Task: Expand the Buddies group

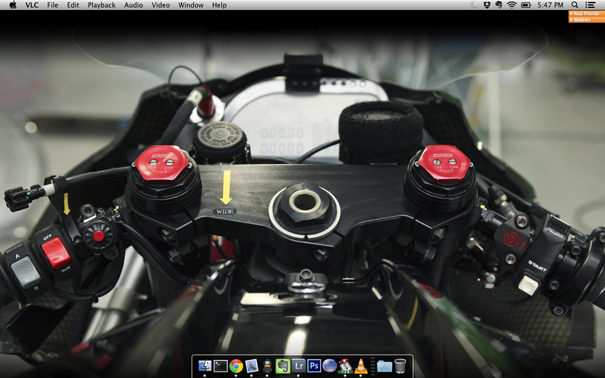Action: [x=586, y=20]
